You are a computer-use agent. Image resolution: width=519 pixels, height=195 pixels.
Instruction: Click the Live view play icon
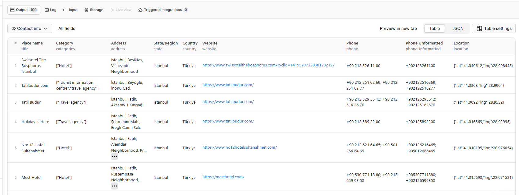(x=112, y=10)
